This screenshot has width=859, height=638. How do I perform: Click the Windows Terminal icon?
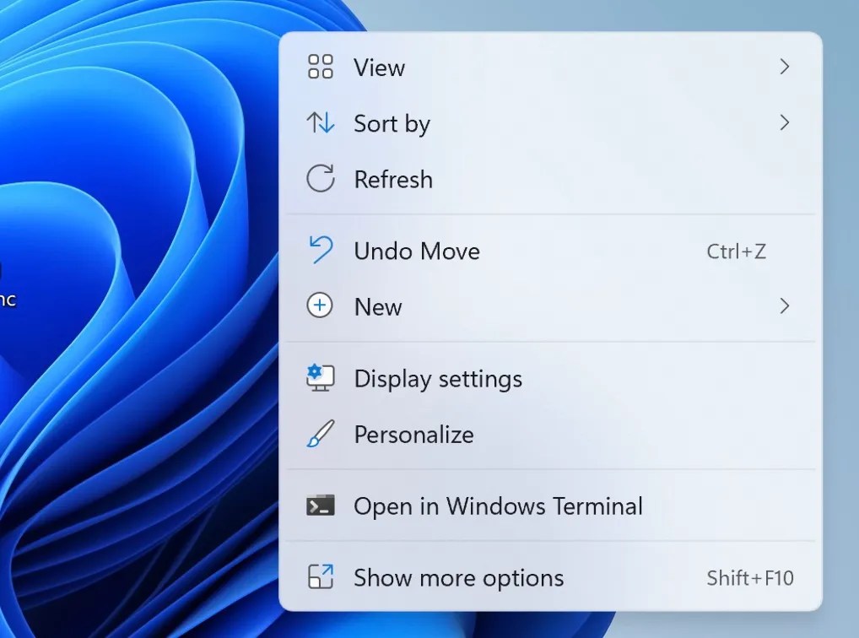tap(320, 506)
